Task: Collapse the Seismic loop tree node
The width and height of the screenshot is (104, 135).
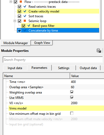Action: pos(15,21)
